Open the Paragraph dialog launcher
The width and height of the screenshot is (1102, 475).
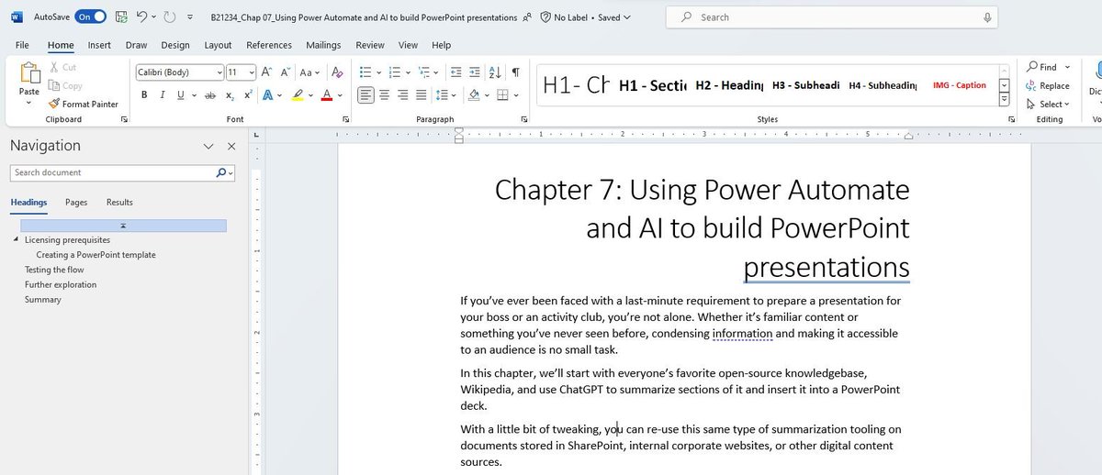524,119
